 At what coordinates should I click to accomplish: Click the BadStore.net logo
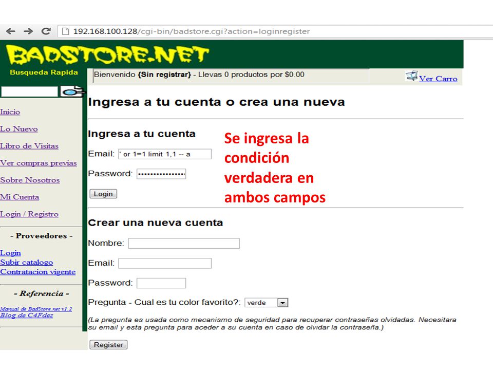coord(107,55)
